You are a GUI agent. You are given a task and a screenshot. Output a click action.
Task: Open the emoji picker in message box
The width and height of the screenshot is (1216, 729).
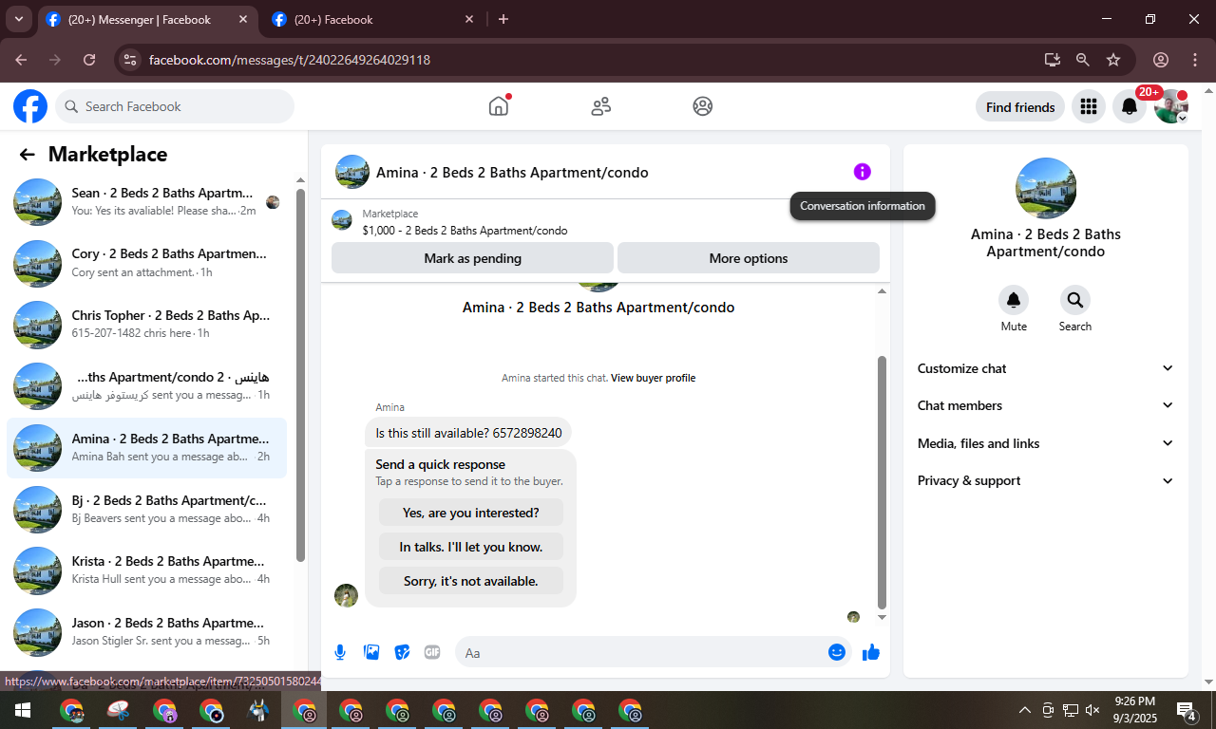837,652
